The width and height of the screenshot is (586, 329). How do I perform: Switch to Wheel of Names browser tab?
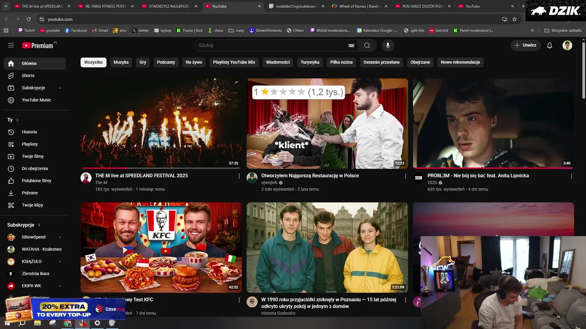coord(359,6)
